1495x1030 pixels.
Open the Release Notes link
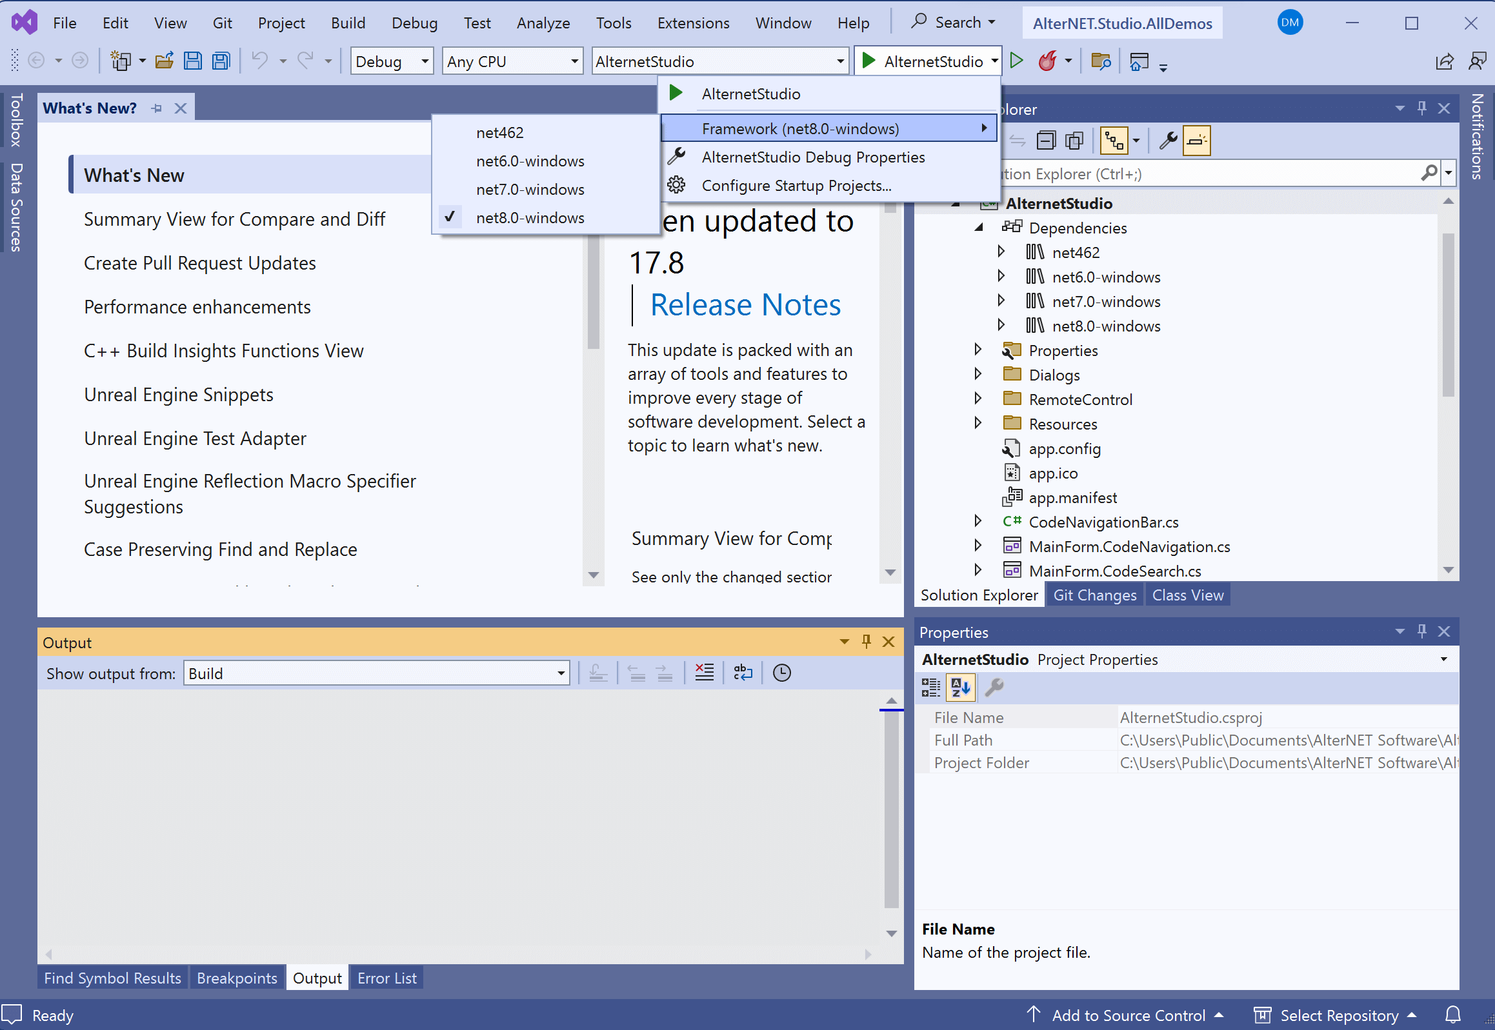tap(745, 304)
